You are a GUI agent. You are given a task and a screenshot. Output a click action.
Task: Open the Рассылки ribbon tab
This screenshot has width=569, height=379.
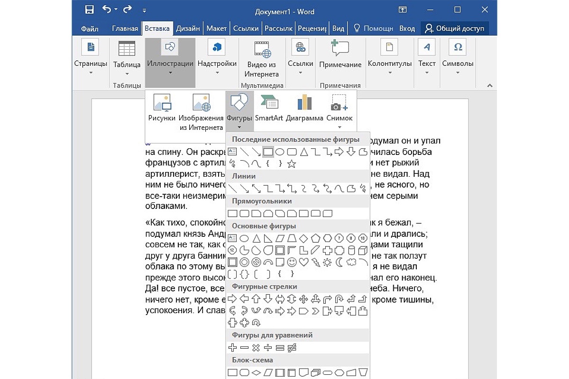click(279, 28)
